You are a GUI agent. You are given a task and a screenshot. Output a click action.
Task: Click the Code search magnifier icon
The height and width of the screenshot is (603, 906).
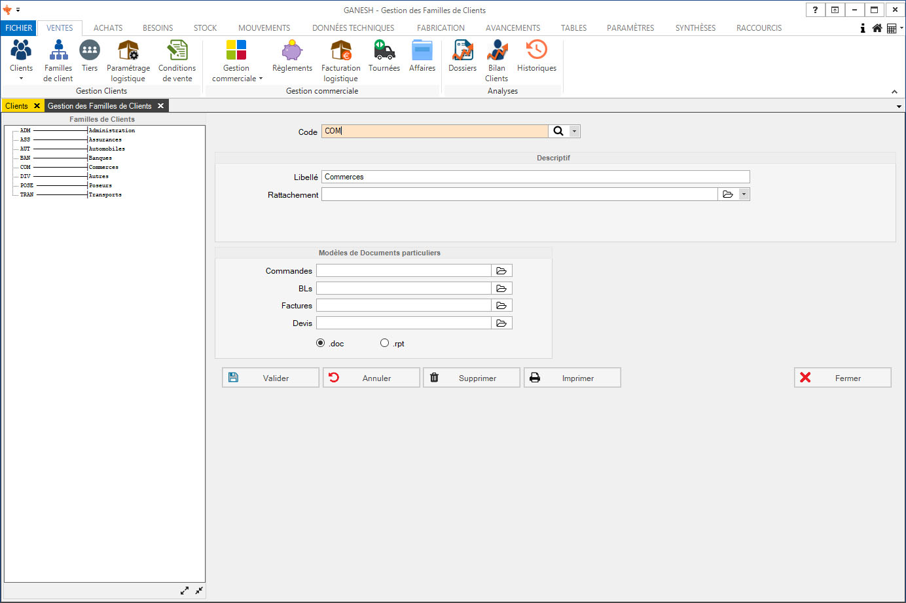click(558, 131)
